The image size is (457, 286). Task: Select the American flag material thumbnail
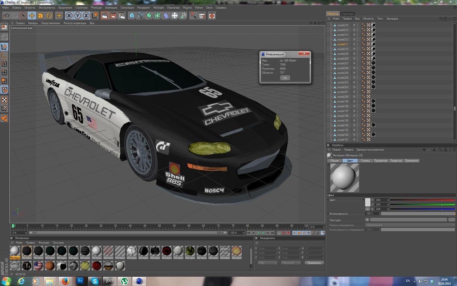(x=38, y=265)
